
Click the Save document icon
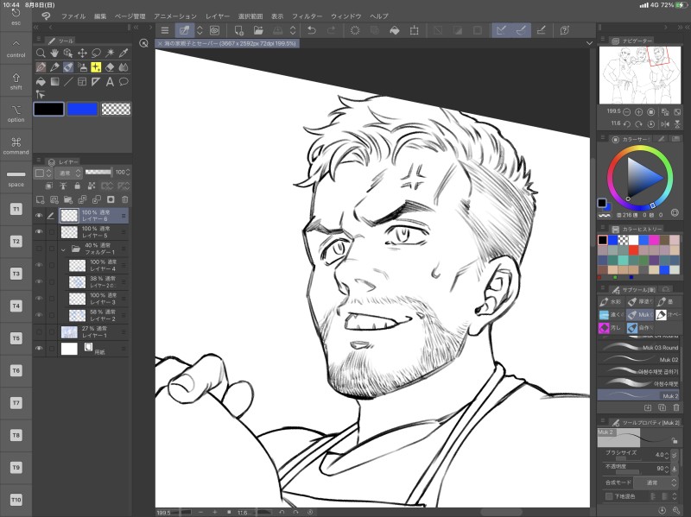point(277,30)
